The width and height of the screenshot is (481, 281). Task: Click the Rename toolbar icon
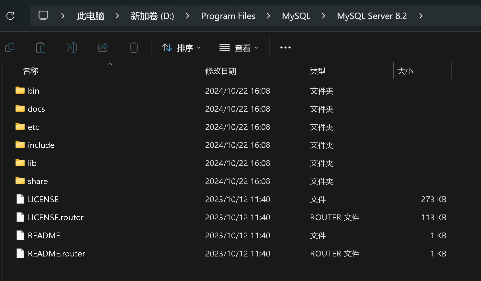(x=72, y=48)
